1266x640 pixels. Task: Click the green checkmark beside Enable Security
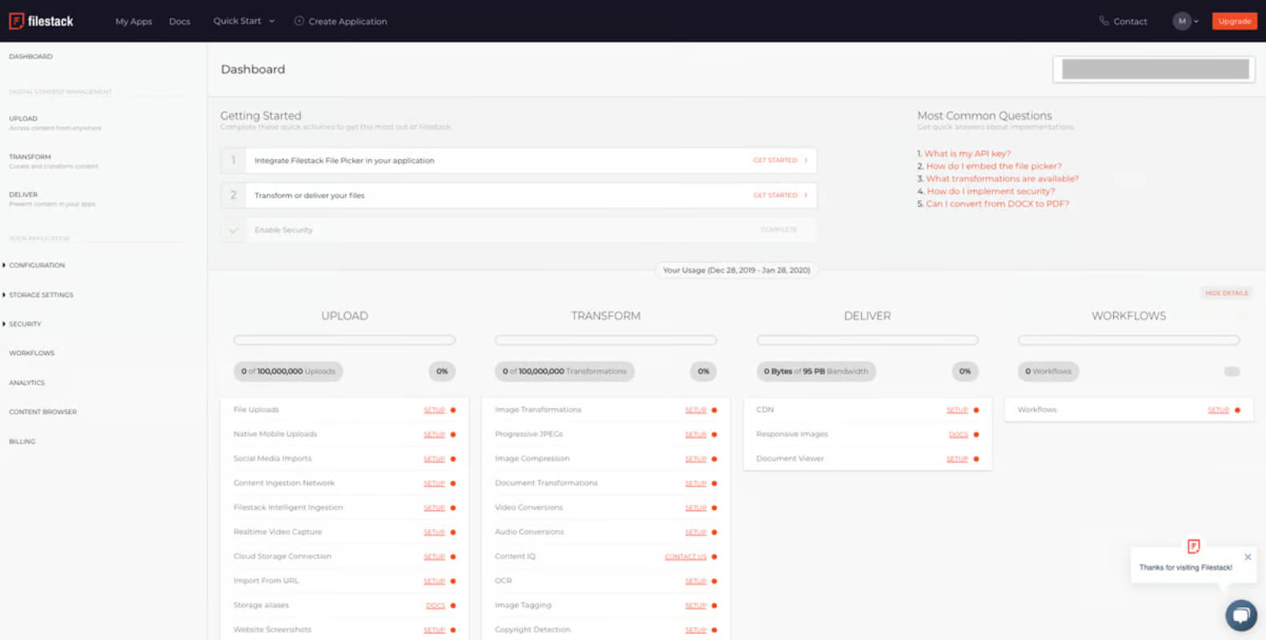(x=234, y=230)
